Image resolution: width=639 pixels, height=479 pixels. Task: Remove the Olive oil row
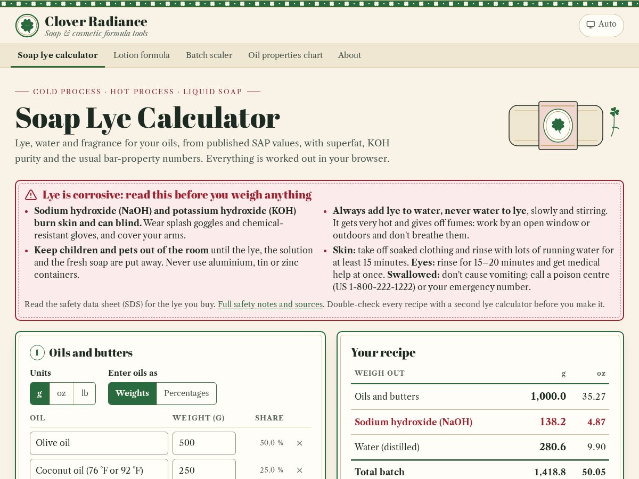point(299,443)
